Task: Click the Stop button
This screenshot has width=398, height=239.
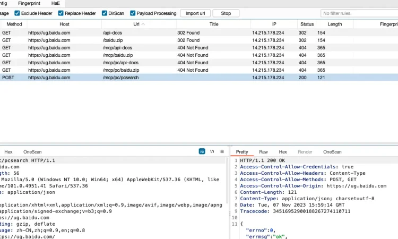Action: pos(226,13)
